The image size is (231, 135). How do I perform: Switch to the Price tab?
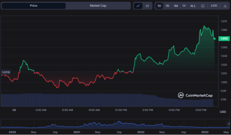coord(34,6)
